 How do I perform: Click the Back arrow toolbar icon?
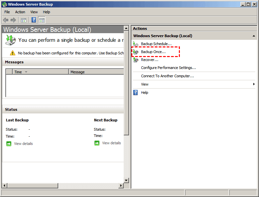[6, 20]
